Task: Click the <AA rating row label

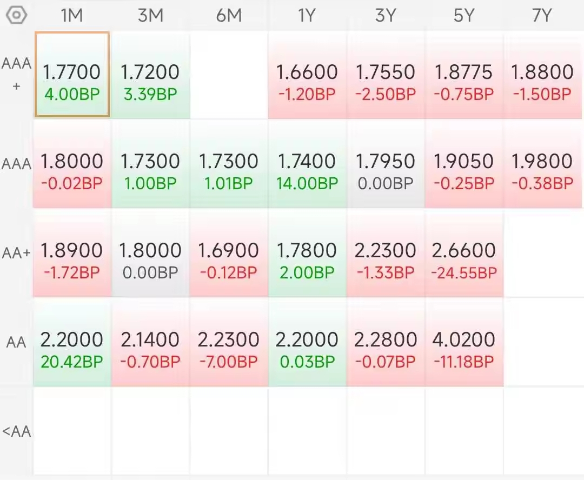Action: coord(16,431)
